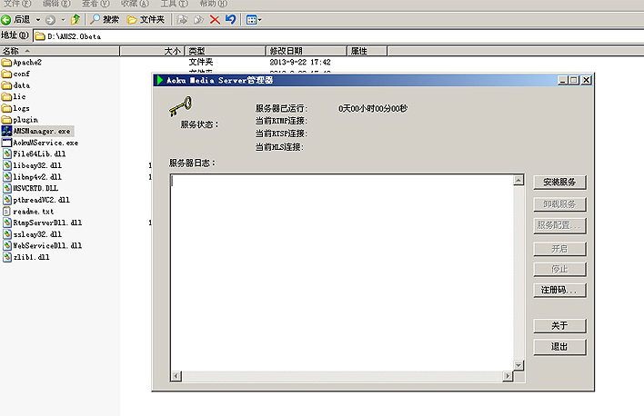Select readme.txt file

(x=28, y=212)
